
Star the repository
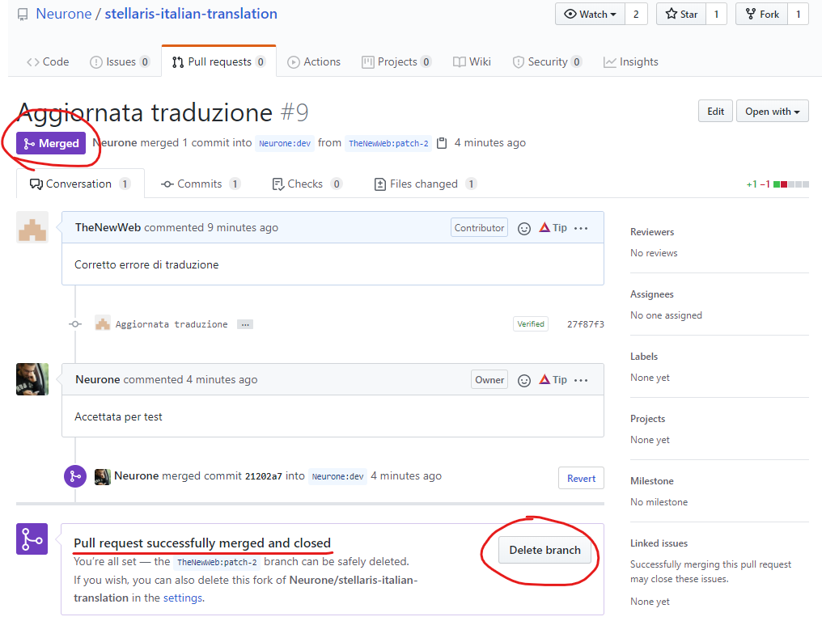681,14
